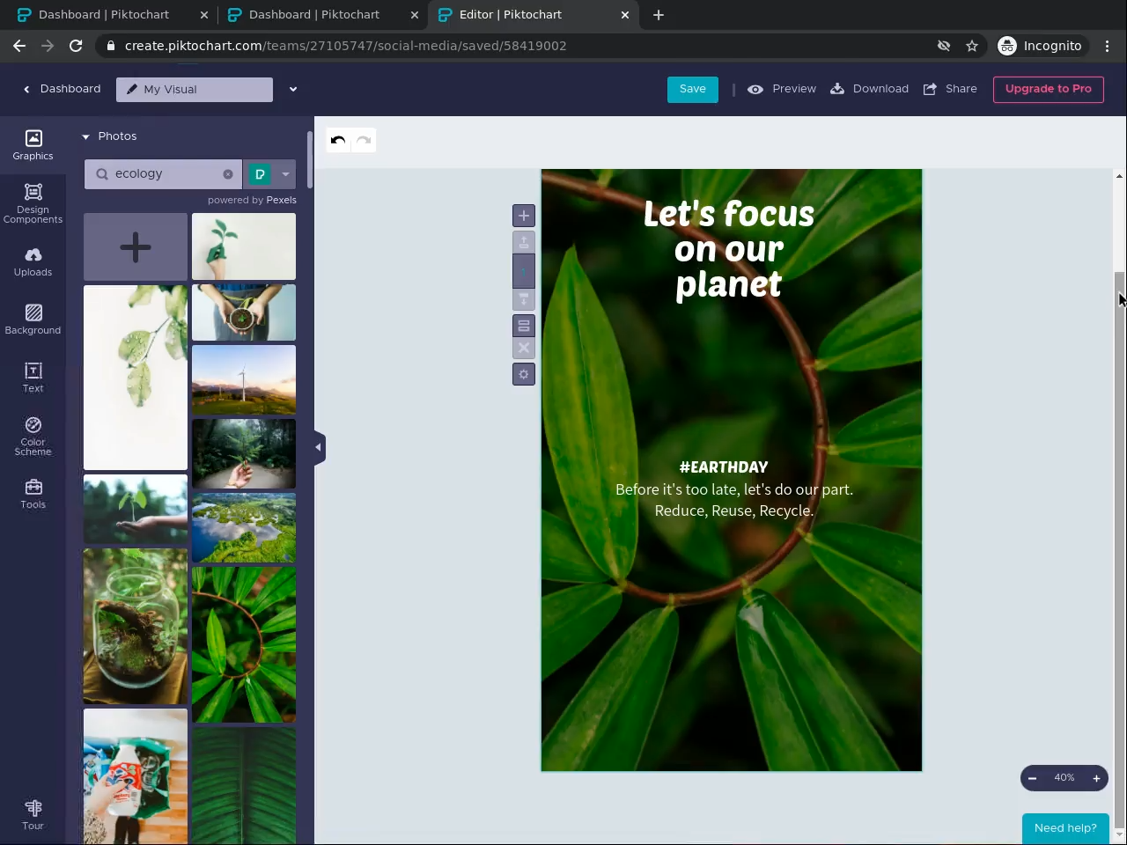
Task: Open the Background panel
Action: coord(33,320)
